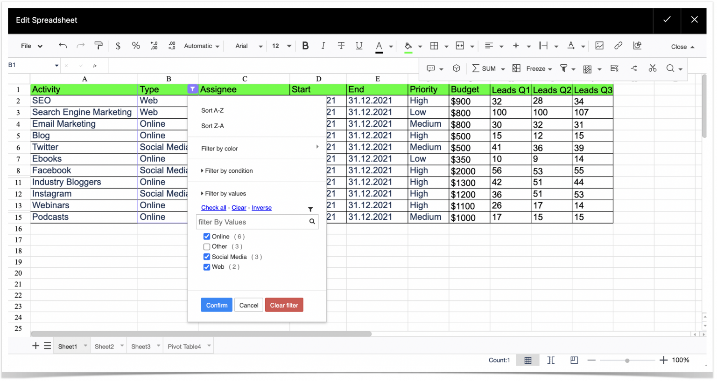
Task: Adjust the zoom level slider
Action: click(x=627, y=360)
